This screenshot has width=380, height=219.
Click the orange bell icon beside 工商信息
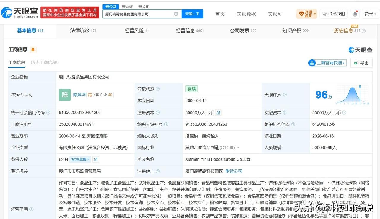pos(33,50)
